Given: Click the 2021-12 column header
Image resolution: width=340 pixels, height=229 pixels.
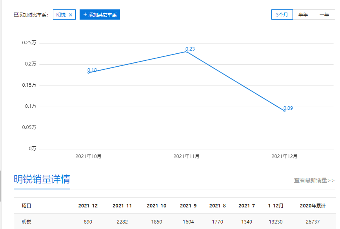Looking at the screenshot, I should (88, 206).
